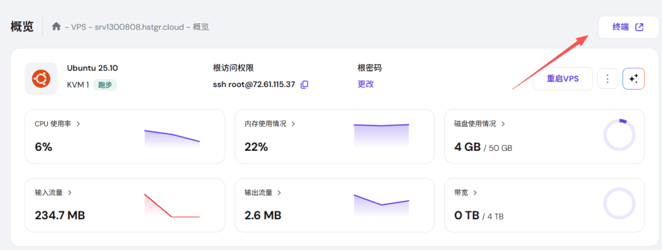The height and width of the screenshot is (250, 662).
Task: Click the VPS breadcrumb item
Action: [x=78, y=27]
